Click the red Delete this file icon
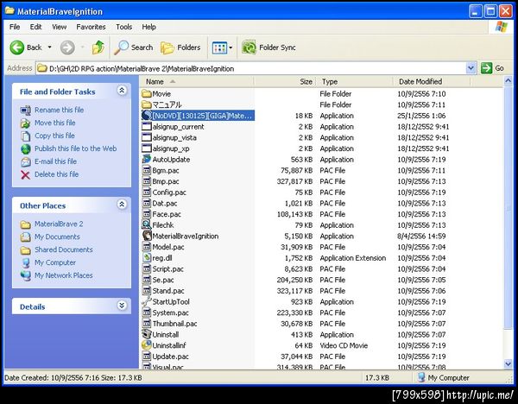518x404 pixels. point(25,174)
